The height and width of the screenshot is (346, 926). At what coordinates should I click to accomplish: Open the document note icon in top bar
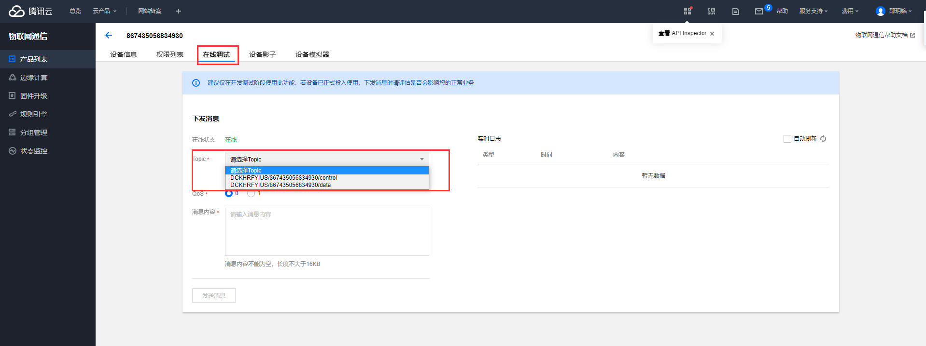tap(736, 11)
